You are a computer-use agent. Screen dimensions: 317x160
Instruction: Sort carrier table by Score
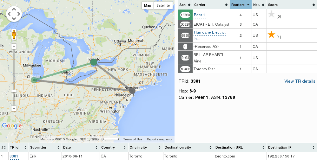tap(292, 5)
